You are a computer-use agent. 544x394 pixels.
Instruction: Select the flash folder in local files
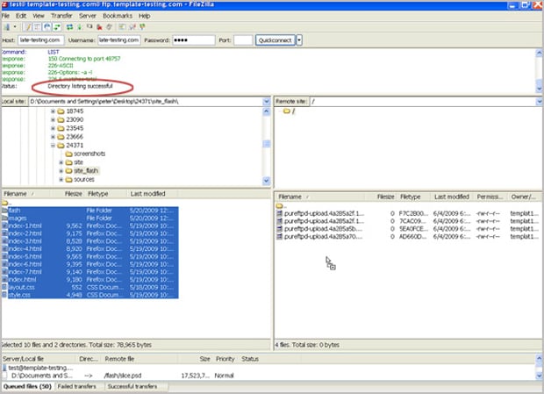15,210
